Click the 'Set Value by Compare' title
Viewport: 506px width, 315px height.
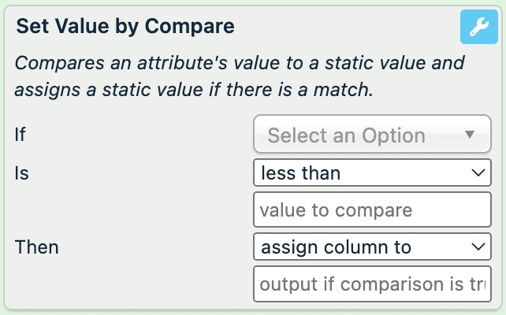click(x=125, y=26)
